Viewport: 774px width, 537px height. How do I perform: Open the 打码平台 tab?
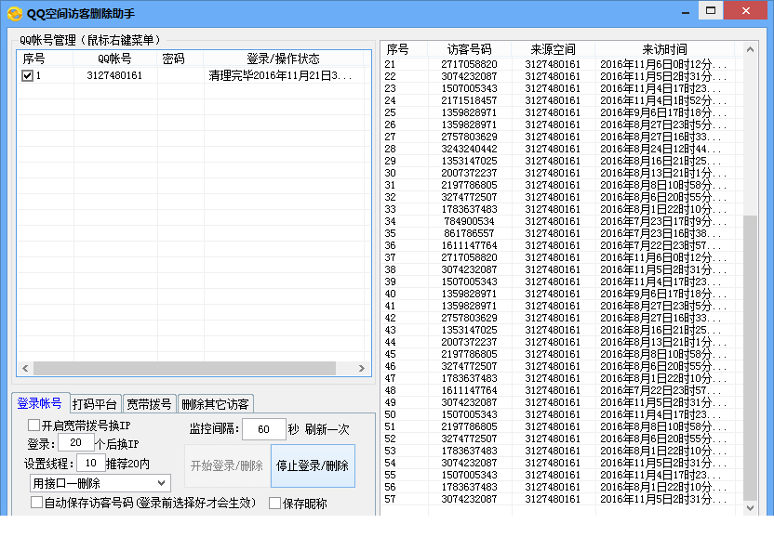click(94, 404)
